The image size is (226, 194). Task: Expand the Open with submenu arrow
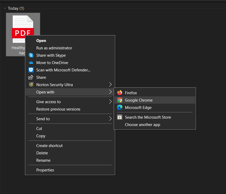click(110, 92)
